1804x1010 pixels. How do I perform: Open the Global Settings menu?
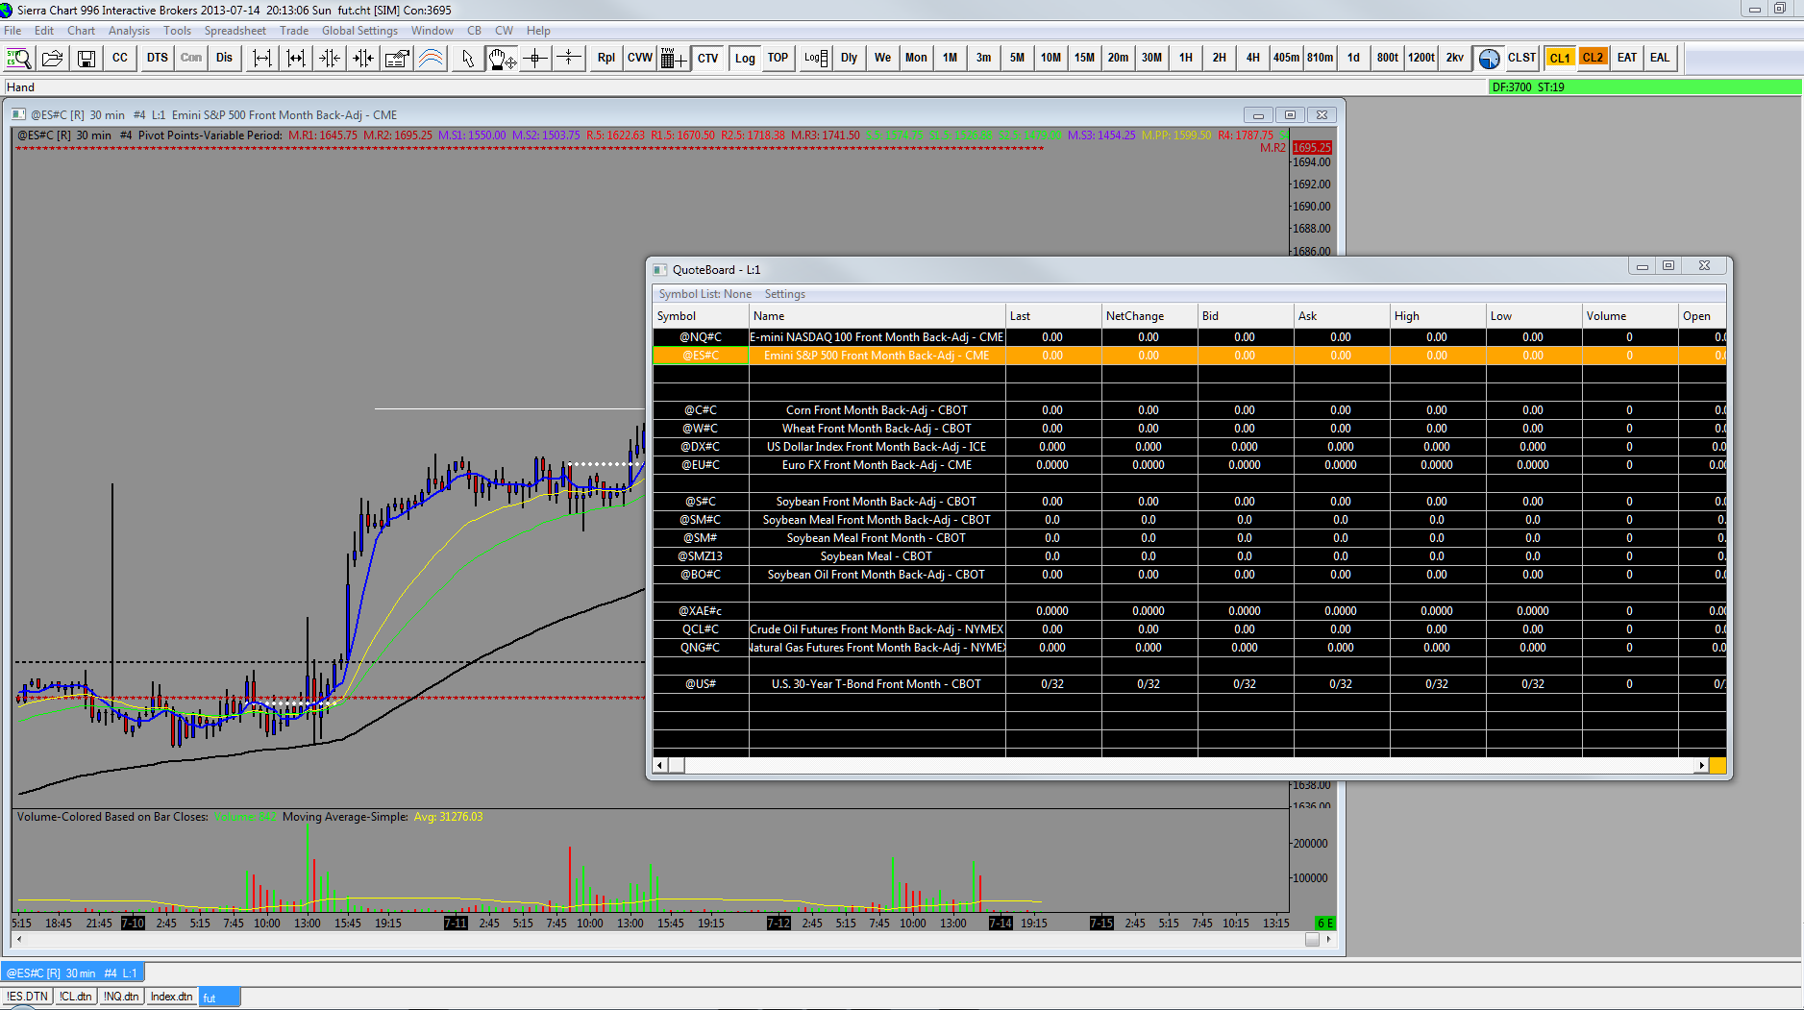pyautogui.click(x=359, y=31)
